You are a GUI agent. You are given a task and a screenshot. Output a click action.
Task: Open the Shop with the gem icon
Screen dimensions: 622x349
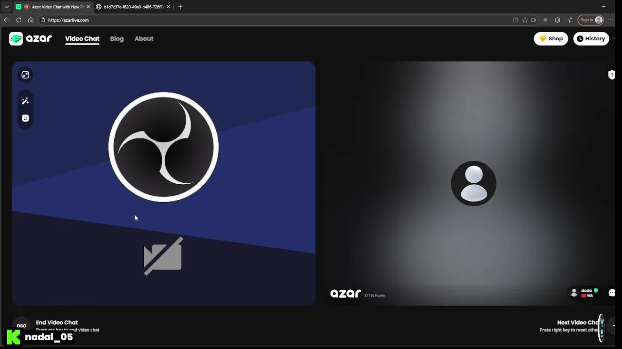point(551,39)
